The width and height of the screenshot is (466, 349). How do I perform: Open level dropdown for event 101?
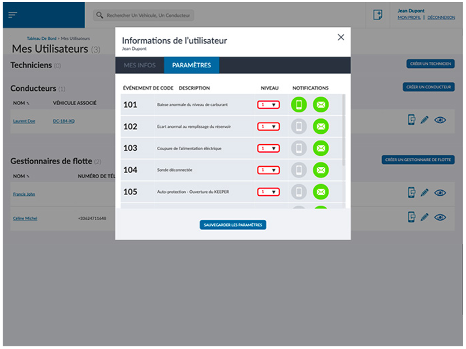pyautogui.click(x=268, y=105)
